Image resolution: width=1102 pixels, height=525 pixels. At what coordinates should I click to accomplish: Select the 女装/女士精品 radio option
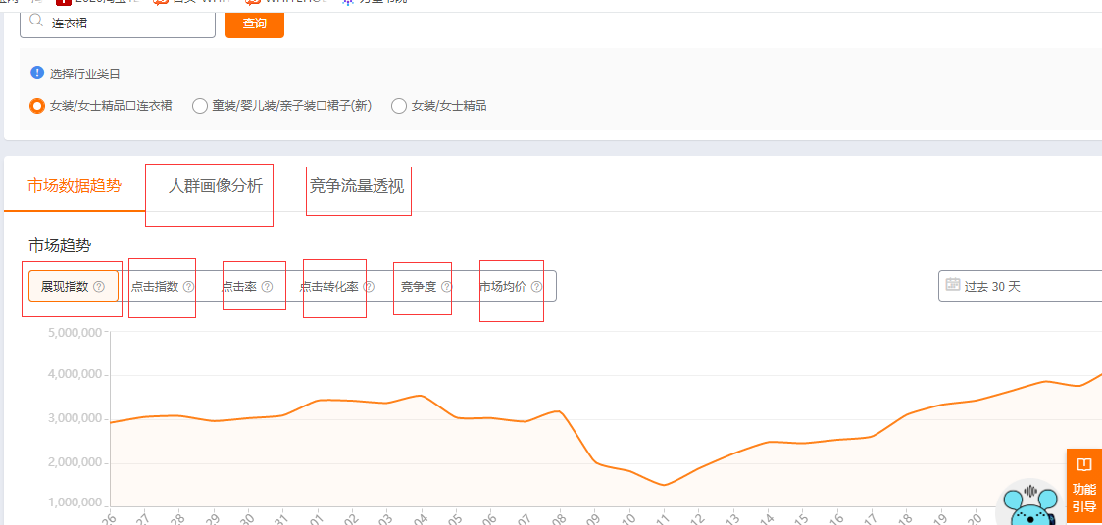tap(398, 106)
